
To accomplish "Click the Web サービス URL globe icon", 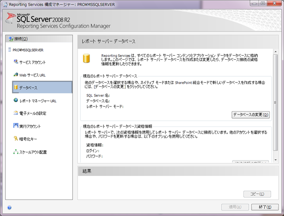I will (x=16, y=75).
